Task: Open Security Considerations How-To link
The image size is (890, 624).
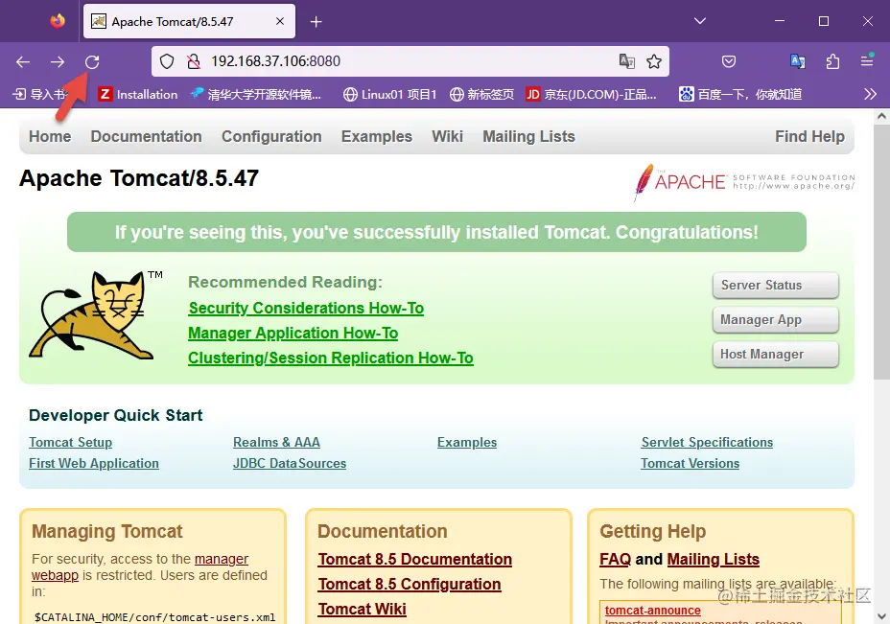Action: (306, 308)
